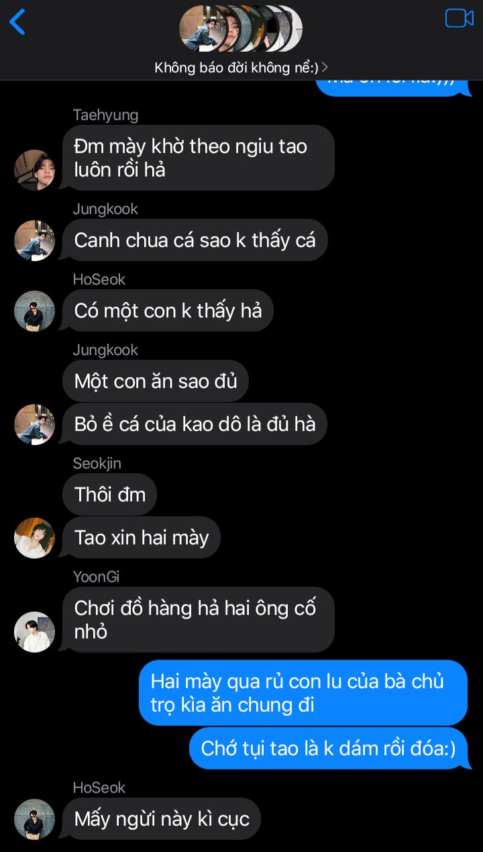Screen dimensions: 483x852
Task: Tap HoSeok's avatar beside "Mấy ngừi này" message
Action: pos(34,819)
